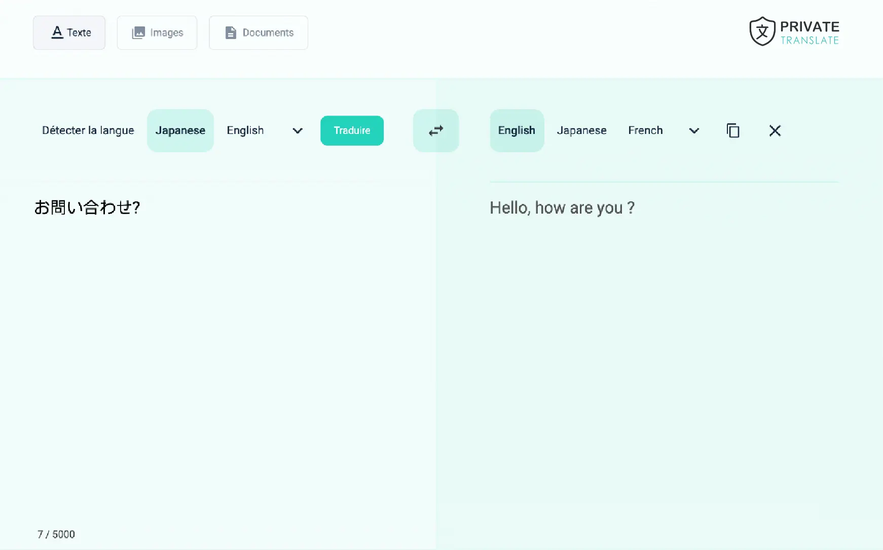The height and width of the screenshot is (550, 883).
Task: Select English as the target language
Action: point(517,130)
